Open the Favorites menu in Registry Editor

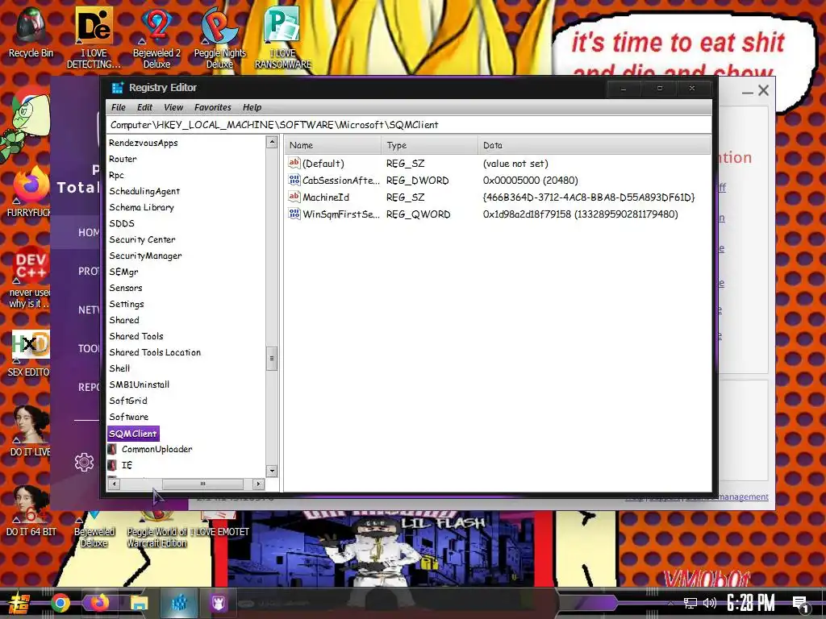click(213, 107)
